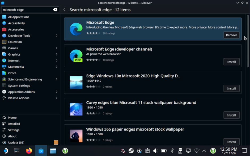Screen dimensions: 250x156
Task: Open Discover Settings sliders icon
Action: (x=4, y=130)
